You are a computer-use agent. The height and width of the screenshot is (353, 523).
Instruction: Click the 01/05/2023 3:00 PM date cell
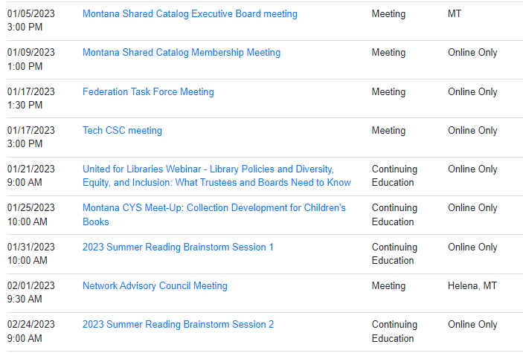point(31,21)
